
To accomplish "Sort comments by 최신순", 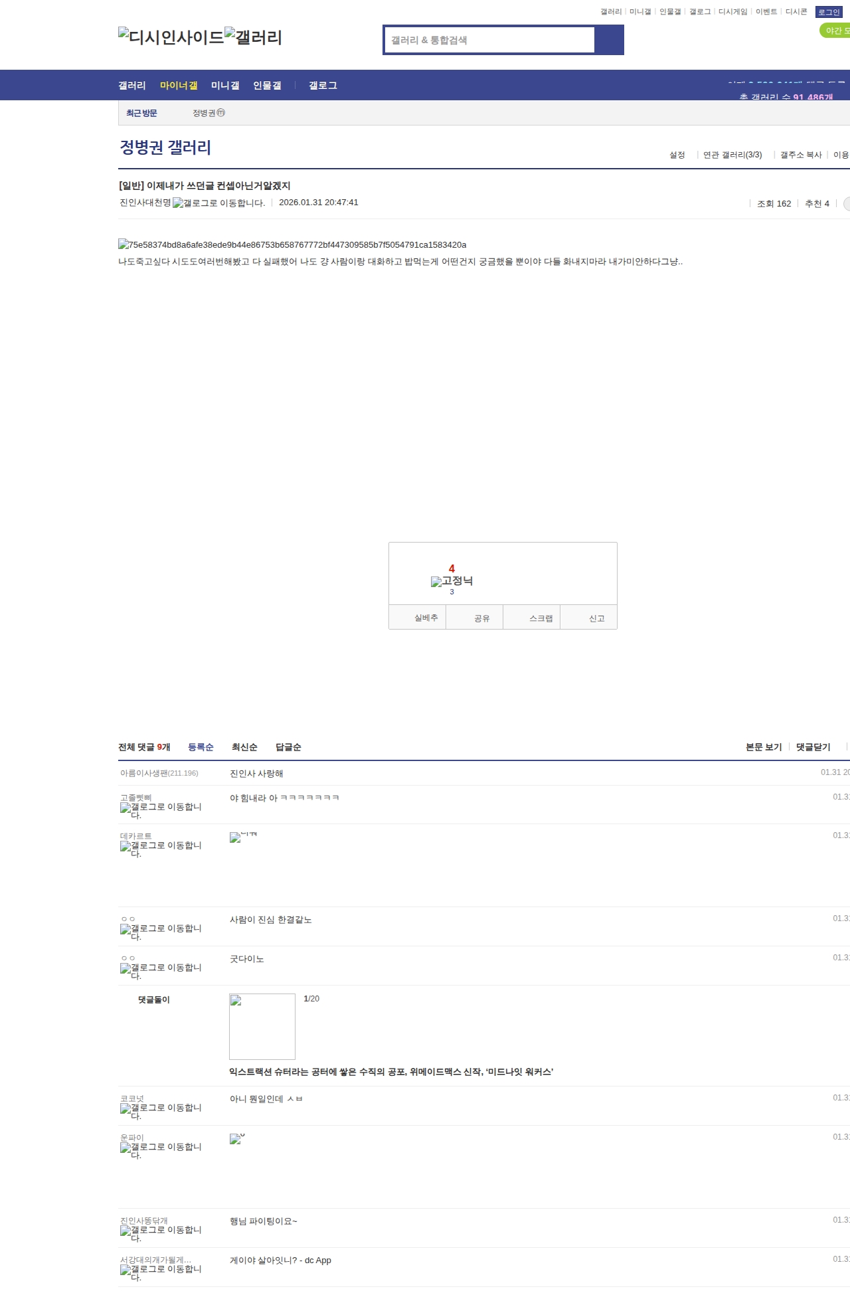I will click(244, 747).
